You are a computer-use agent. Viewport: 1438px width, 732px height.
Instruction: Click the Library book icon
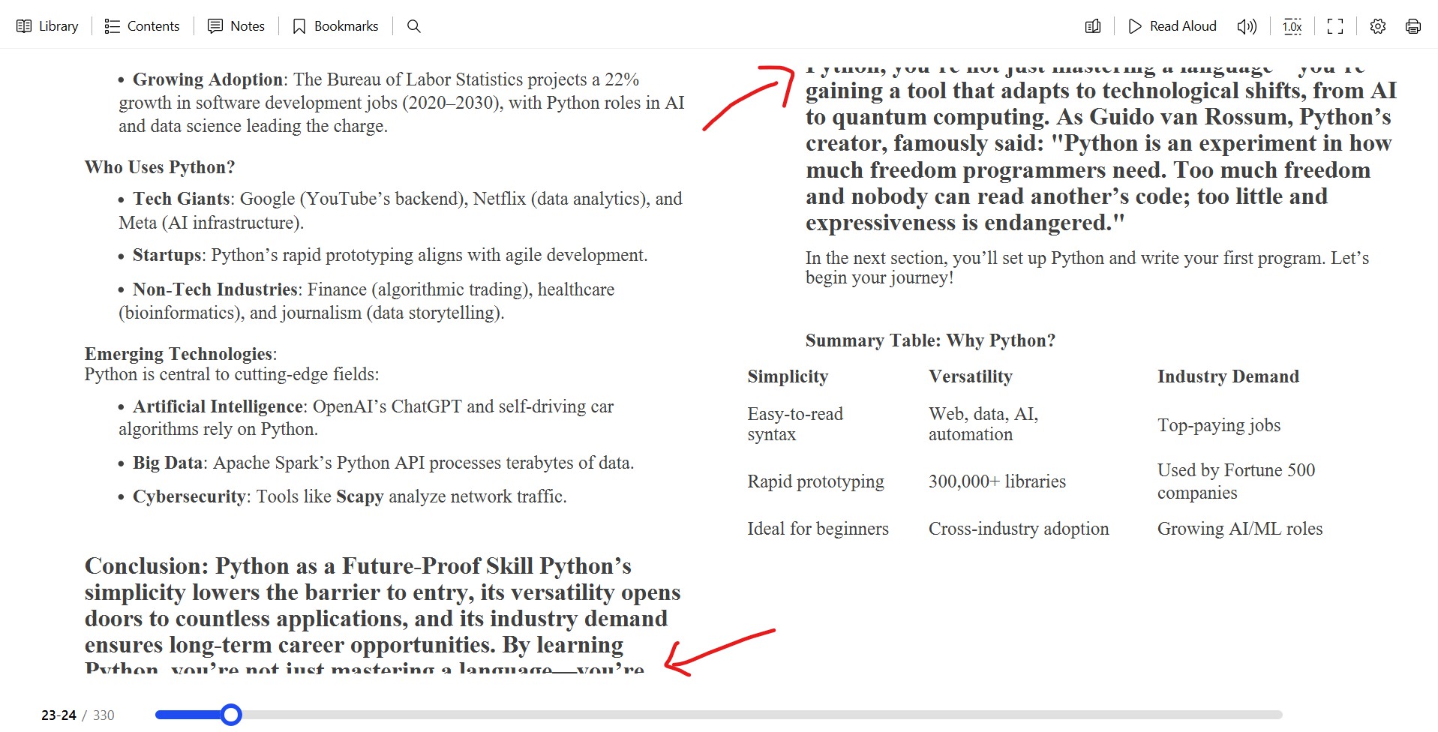[x=24, y=26]
